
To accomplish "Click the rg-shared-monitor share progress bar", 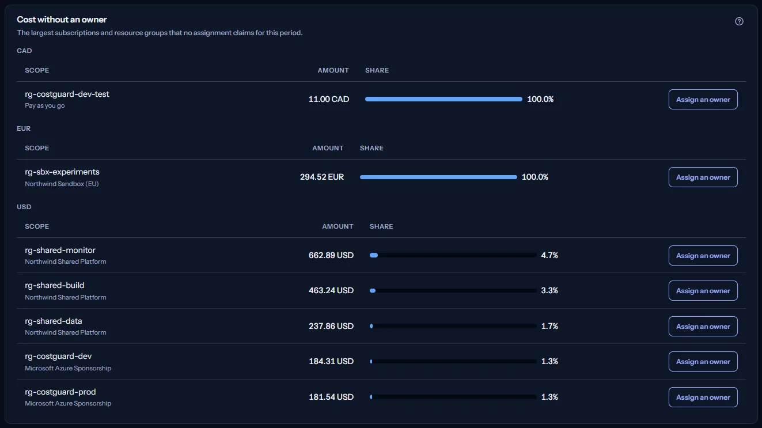I will click(x=453, y=255).
